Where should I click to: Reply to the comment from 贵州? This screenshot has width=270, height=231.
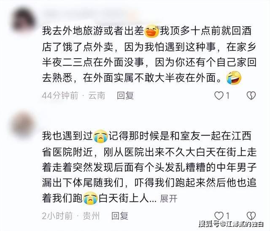pyautogui.click(x=120, y=215)
